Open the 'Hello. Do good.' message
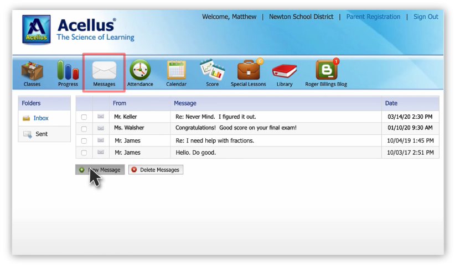The image size is (455, 267). 195,153
